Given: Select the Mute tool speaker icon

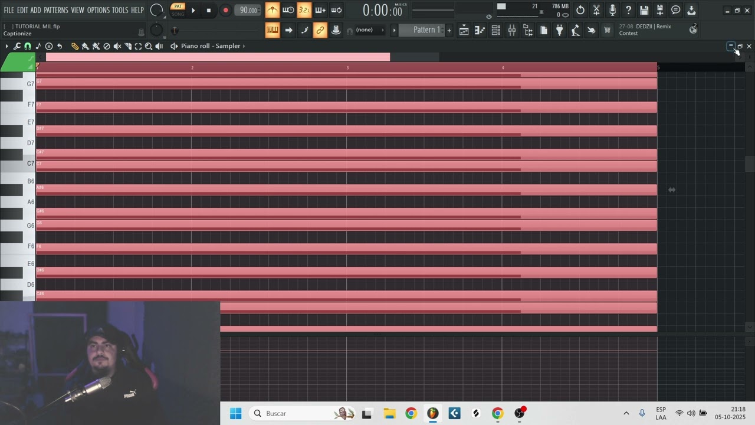Looking at the screenshot, I should 117,46.
